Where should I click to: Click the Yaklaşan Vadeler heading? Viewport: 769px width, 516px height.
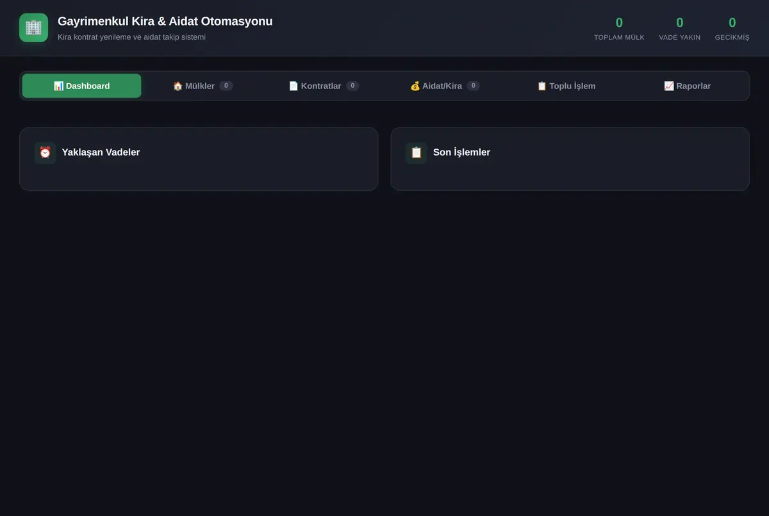pyautogui.click(x=101, y=152)
